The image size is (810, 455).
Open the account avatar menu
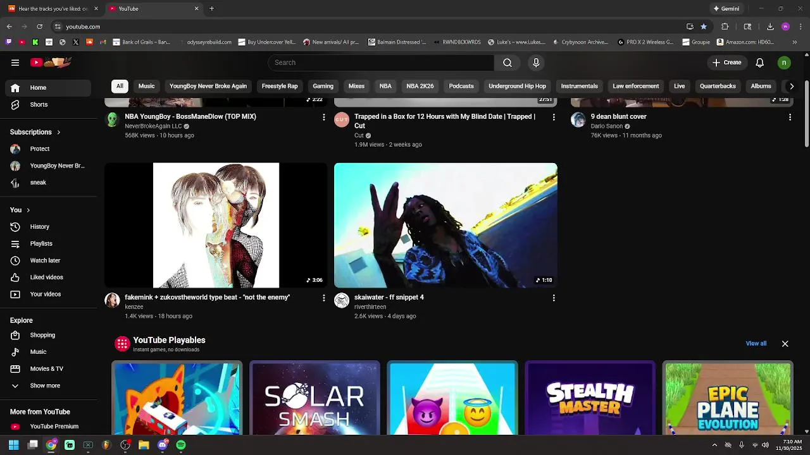pyautogui.click(x=784, y=63)
